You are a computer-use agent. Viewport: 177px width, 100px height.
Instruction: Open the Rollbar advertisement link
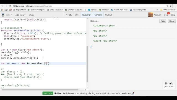coord(93,93)
